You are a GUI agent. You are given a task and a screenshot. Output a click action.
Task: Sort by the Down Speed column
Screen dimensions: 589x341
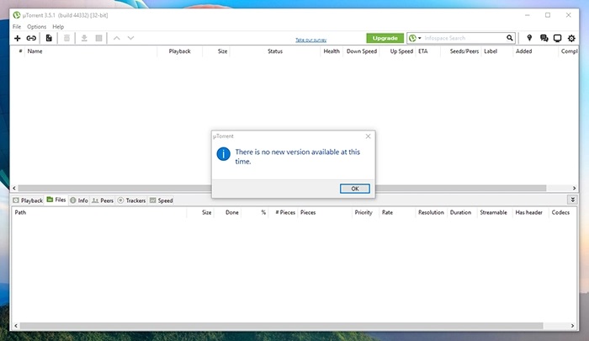361,51
